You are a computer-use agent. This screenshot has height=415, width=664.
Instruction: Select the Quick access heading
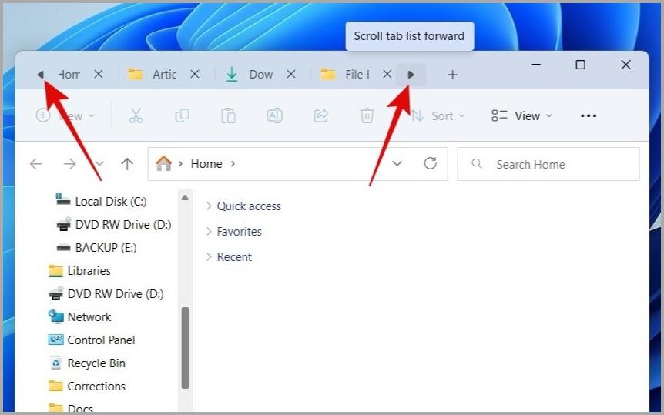(x=249, y=206)
